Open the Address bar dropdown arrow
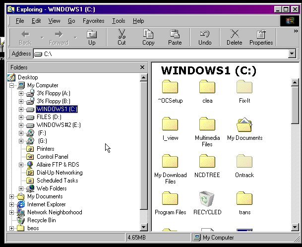This screenshot has width=302, height=247. (292, 54)
